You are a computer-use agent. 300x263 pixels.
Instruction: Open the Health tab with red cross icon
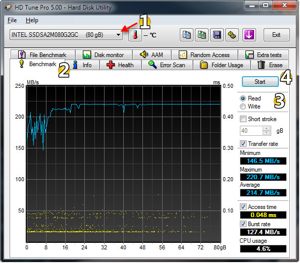point(120,65)
